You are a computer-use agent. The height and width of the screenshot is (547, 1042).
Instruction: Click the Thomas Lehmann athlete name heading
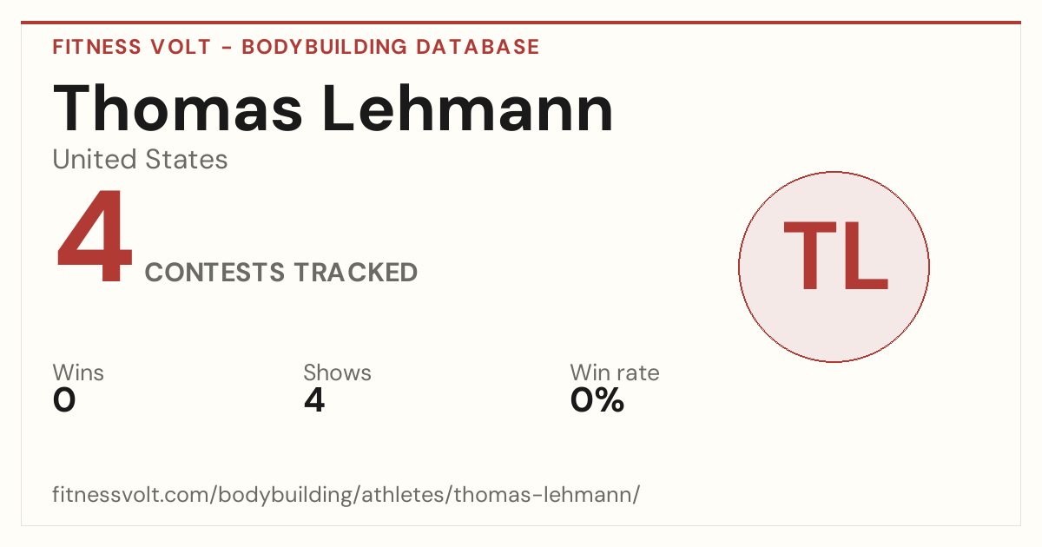tap(333, 108)
